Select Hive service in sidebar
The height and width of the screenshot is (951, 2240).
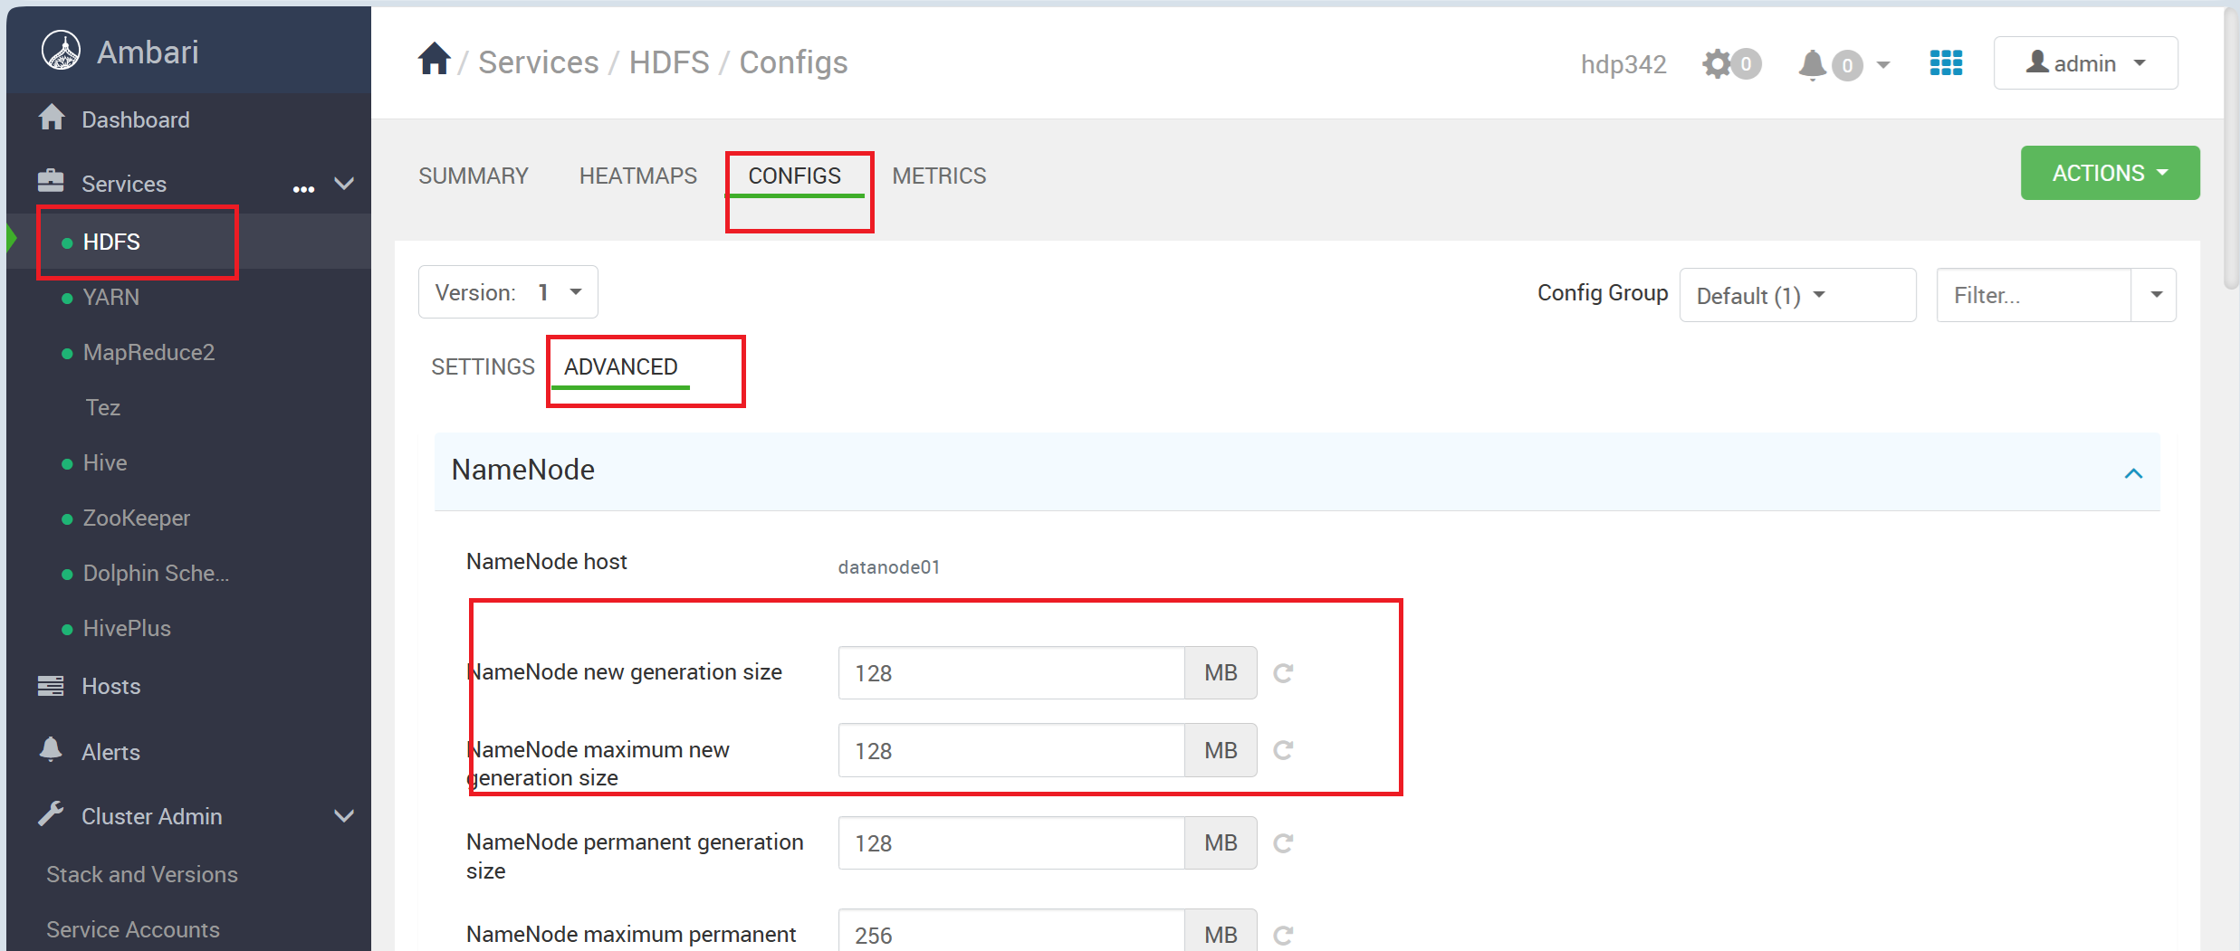click(x=105, y=462)
